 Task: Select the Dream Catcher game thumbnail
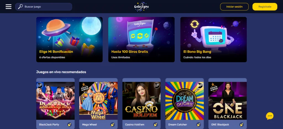coord(184,101)
